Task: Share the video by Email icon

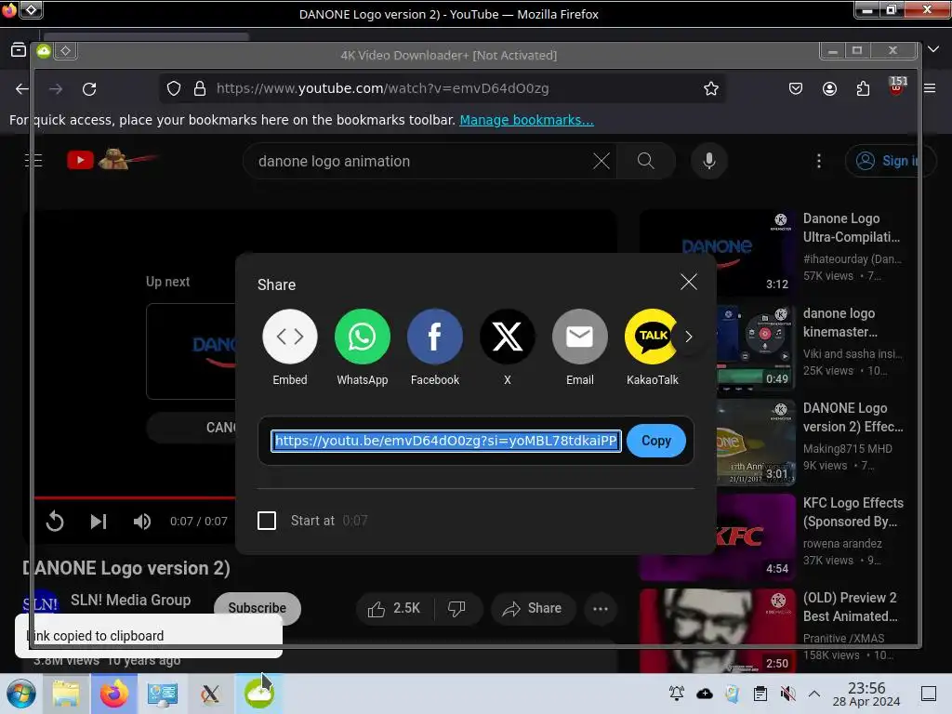Action: [580, 337]
